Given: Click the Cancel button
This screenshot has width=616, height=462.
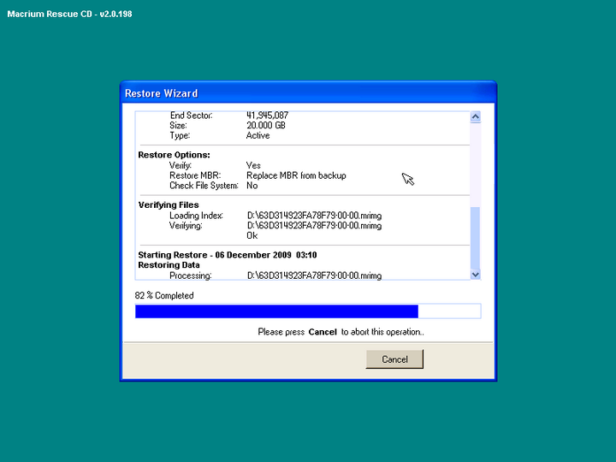Looking at the screenshot, I should (394, 359).
